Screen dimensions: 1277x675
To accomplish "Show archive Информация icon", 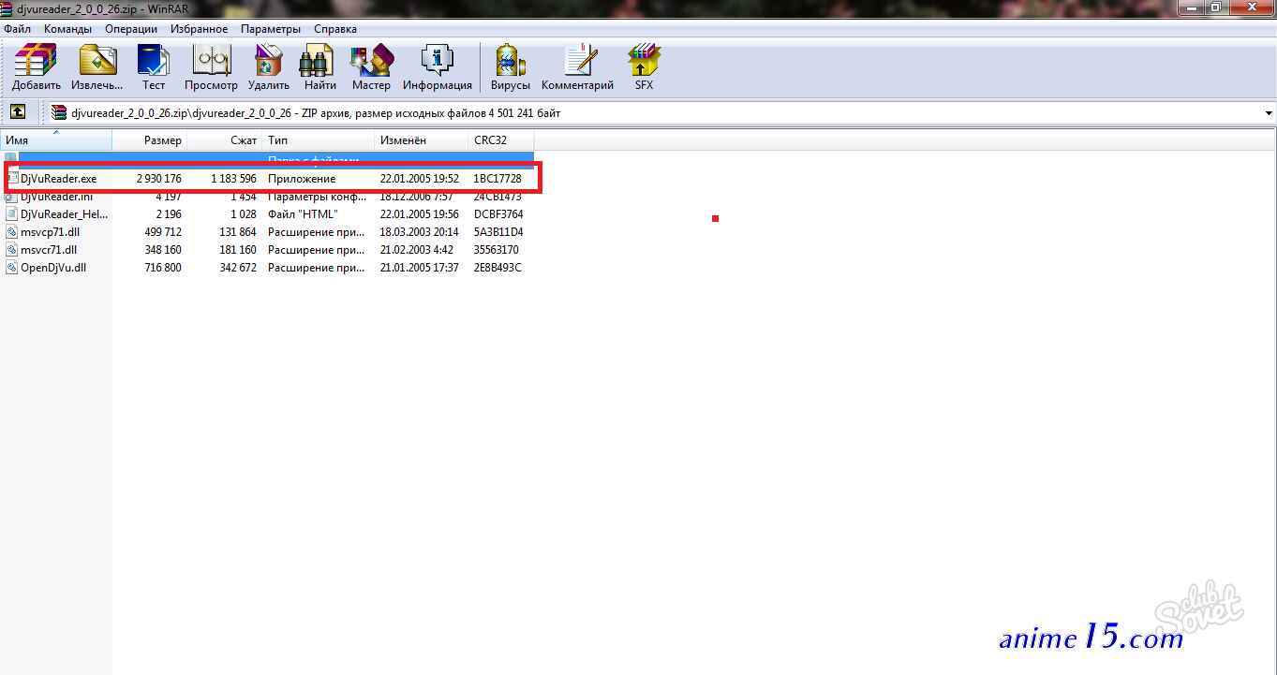I will point(437,60).
